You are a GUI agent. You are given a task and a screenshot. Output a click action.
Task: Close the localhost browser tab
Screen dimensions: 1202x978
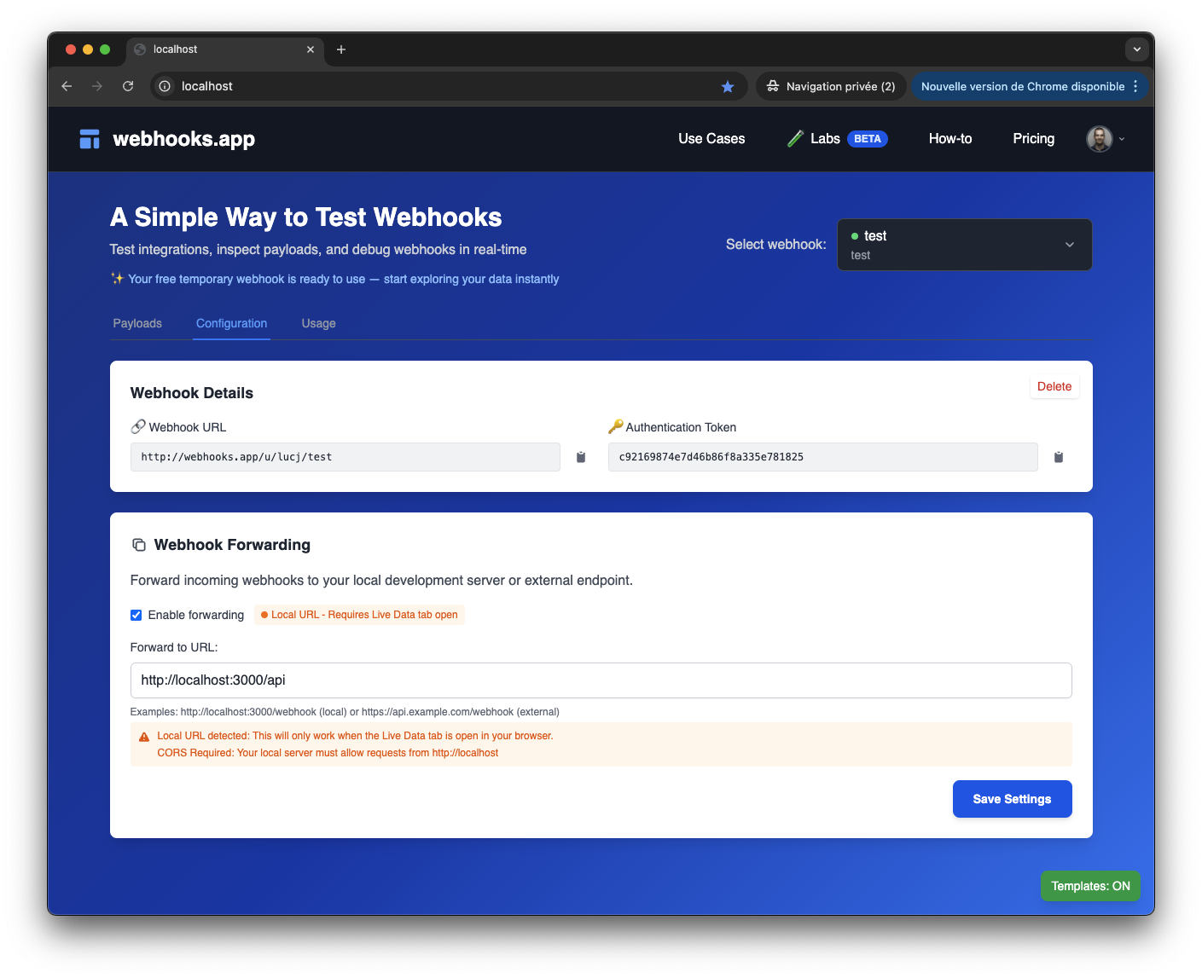[311, 49]
